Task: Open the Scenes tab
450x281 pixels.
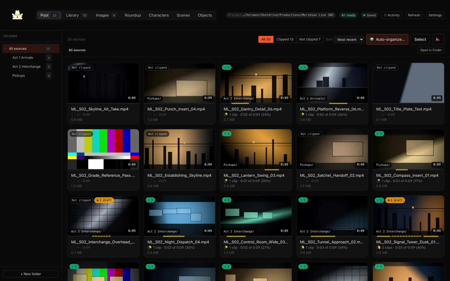Action: [x=183, y=15]
